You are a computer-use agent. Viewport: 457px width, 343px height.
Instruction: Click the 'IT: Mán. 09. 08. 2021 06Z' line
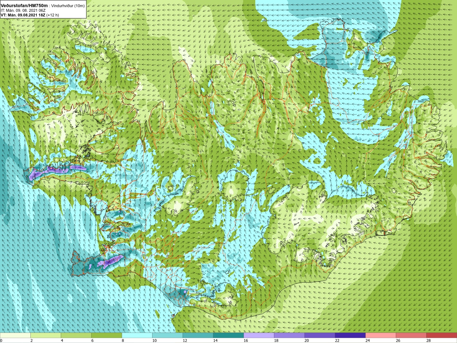22,10
